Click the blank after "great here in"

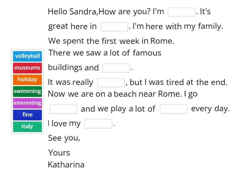tap(114, 27)
